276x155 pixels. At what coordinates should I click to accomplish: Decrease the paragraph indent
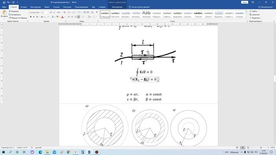click(85, 12)
